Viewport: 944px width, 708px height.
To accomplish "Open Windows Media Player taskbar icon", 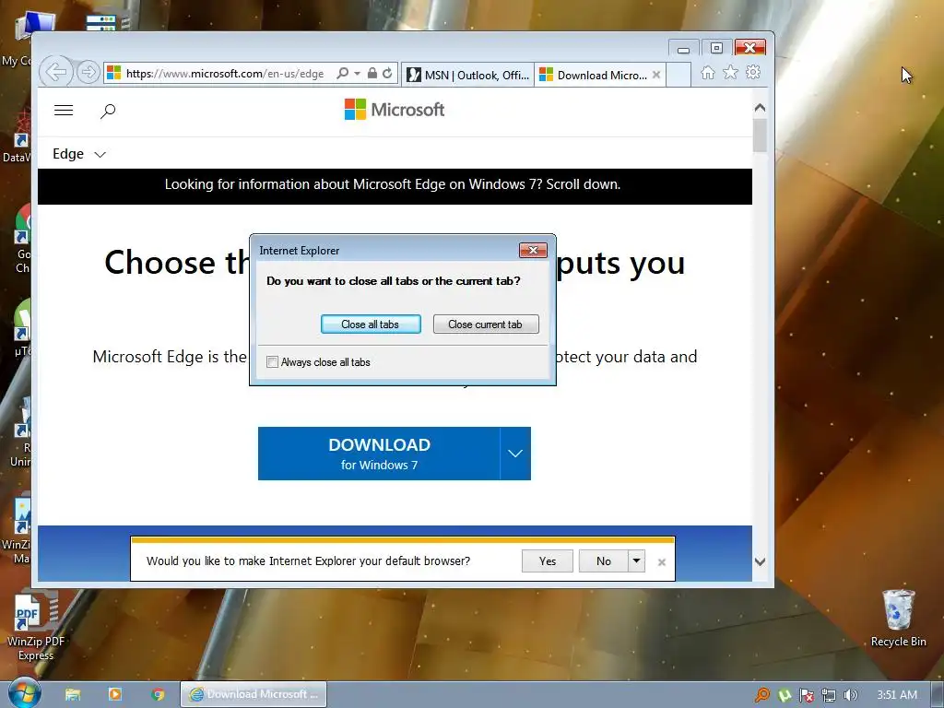I will [x=115, y=694].
